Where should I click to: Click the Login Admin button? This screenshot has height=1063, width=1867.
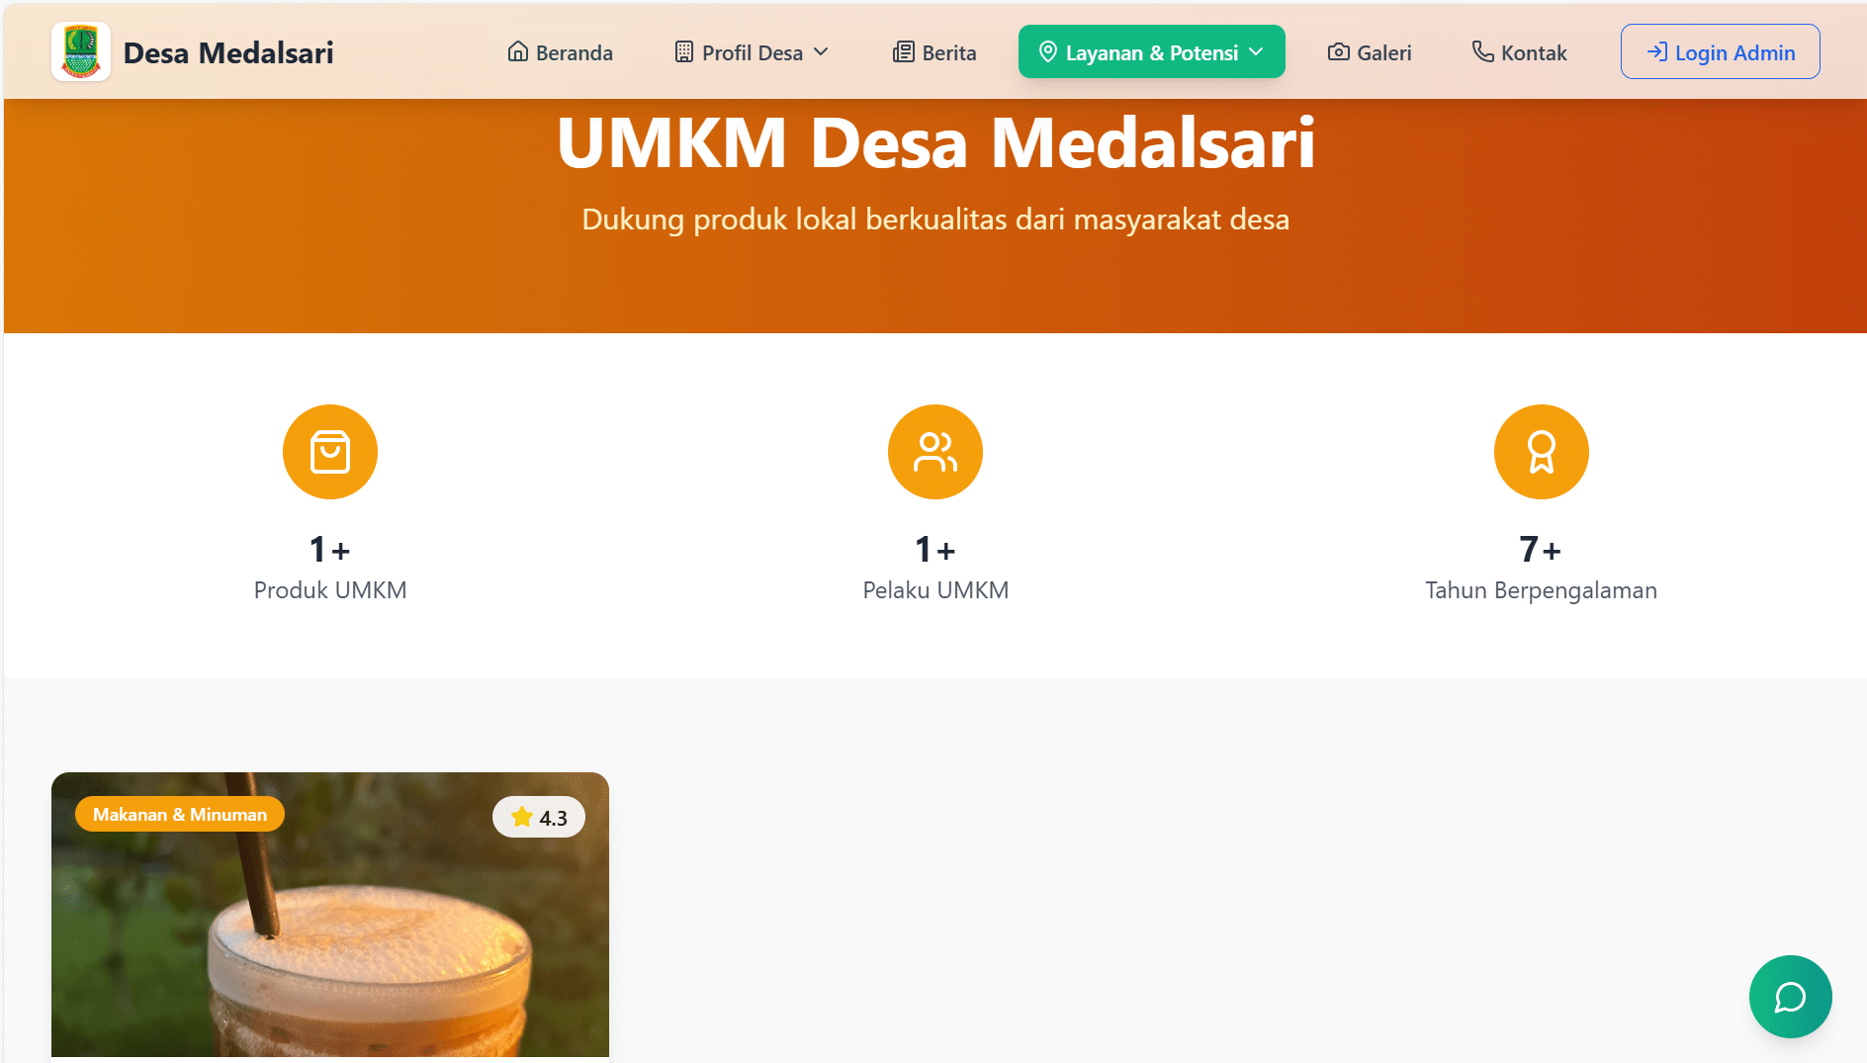(1721, 51)
